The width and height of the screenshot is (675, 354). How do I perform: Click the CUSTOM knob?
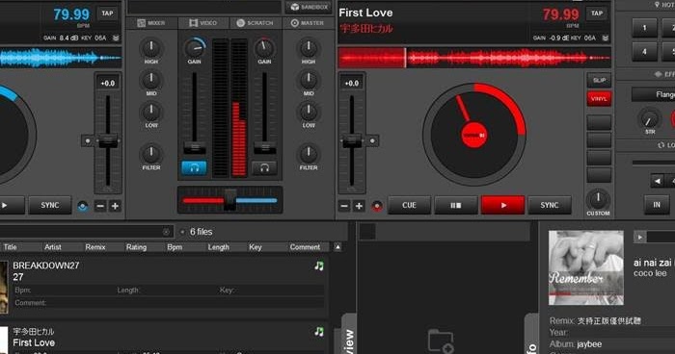point(598,199)
